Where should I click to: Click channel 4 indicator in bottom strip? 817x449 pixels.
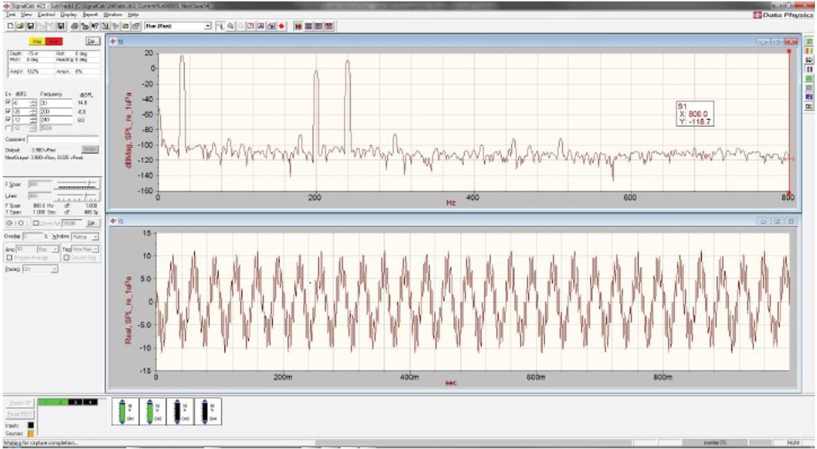click(90, 402)
